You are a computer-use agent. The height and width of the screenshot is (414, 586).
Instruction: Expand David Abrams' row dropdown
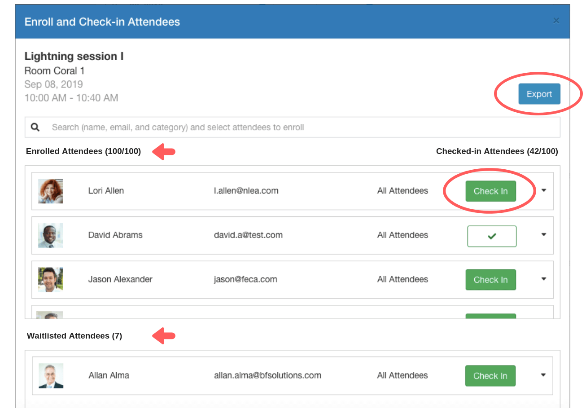(543, 235)
